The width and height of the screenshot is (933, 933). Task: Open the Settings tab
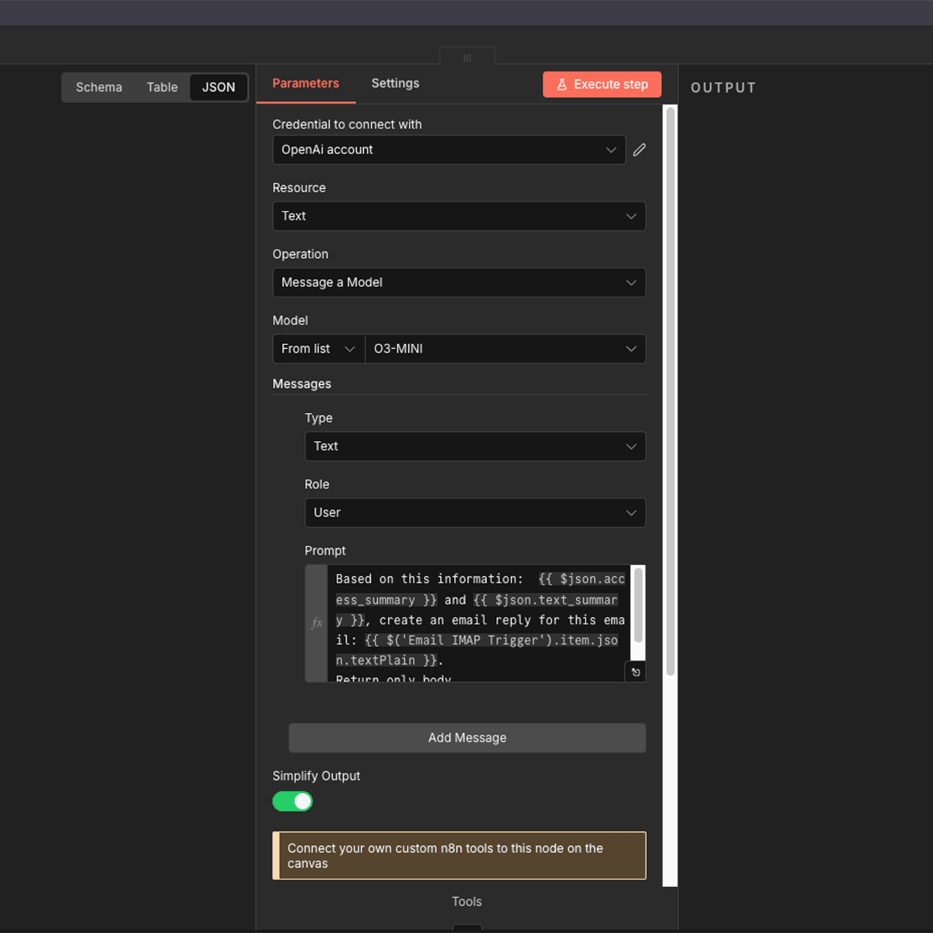click(x=395, y=83)
